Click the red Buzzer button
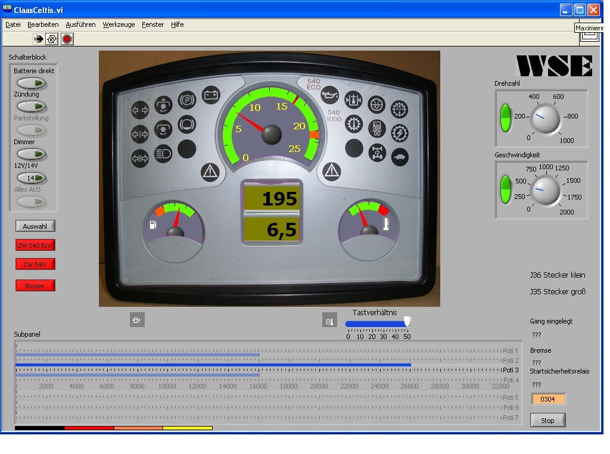The width and height of the screenshot is (610, 454). pyautogui.click(x=35, y=285)
